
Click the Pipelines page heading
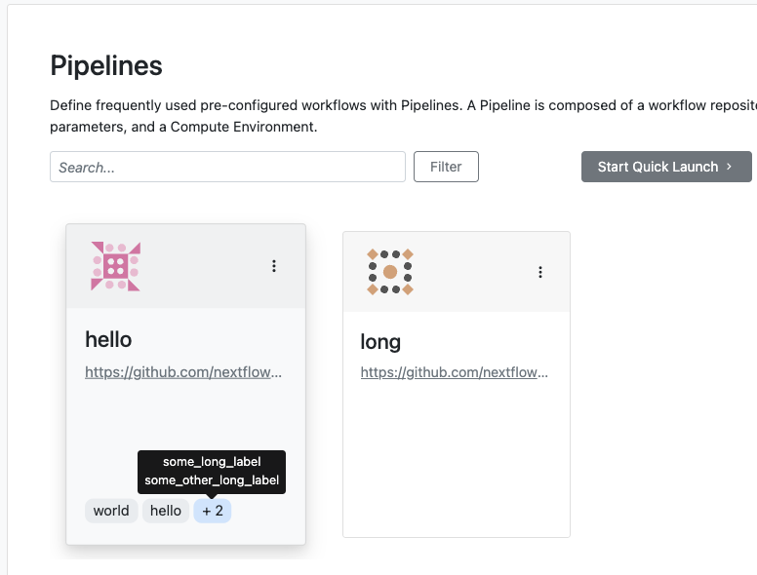point(106,65)
